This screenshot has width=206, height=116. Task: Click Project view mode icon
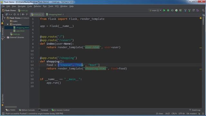pyautogui.click(x=7, y=14)
